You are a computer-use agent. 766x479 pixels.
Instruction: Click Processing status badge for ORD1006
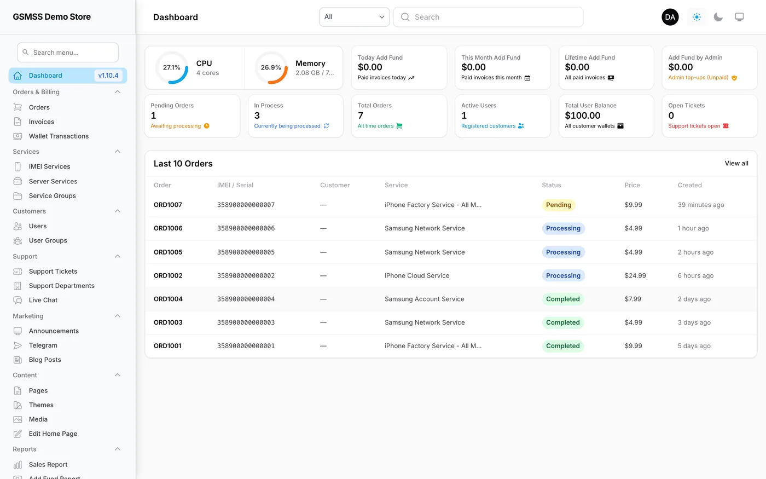pos(563,228)
